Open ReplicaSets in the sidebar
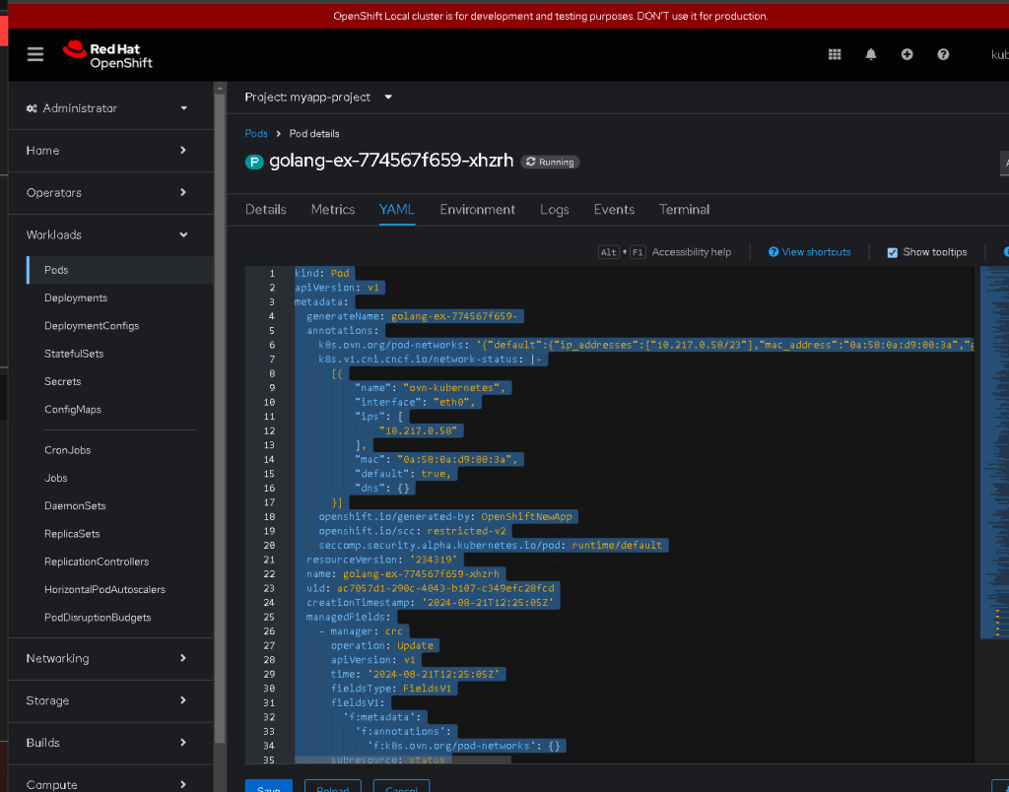Screen dimensions: 1009x792 pyautogui.click(x=72, y=533)
